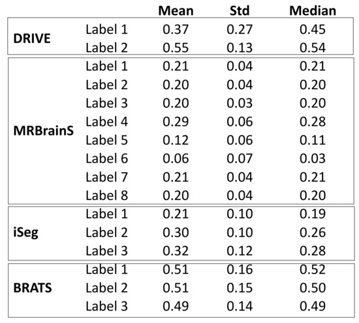Screen dimensions: 359x323
Task: Select the DRIVE dataset name
Action: pos(32,38)
